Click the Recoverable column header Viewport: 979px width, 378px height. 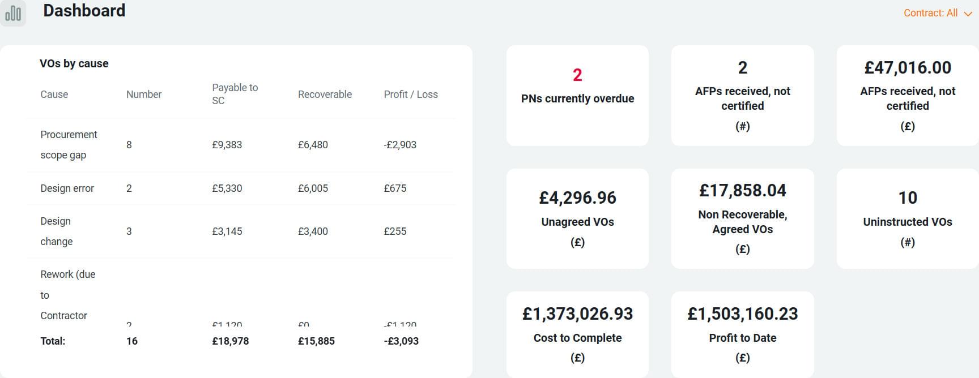(325, 94)
